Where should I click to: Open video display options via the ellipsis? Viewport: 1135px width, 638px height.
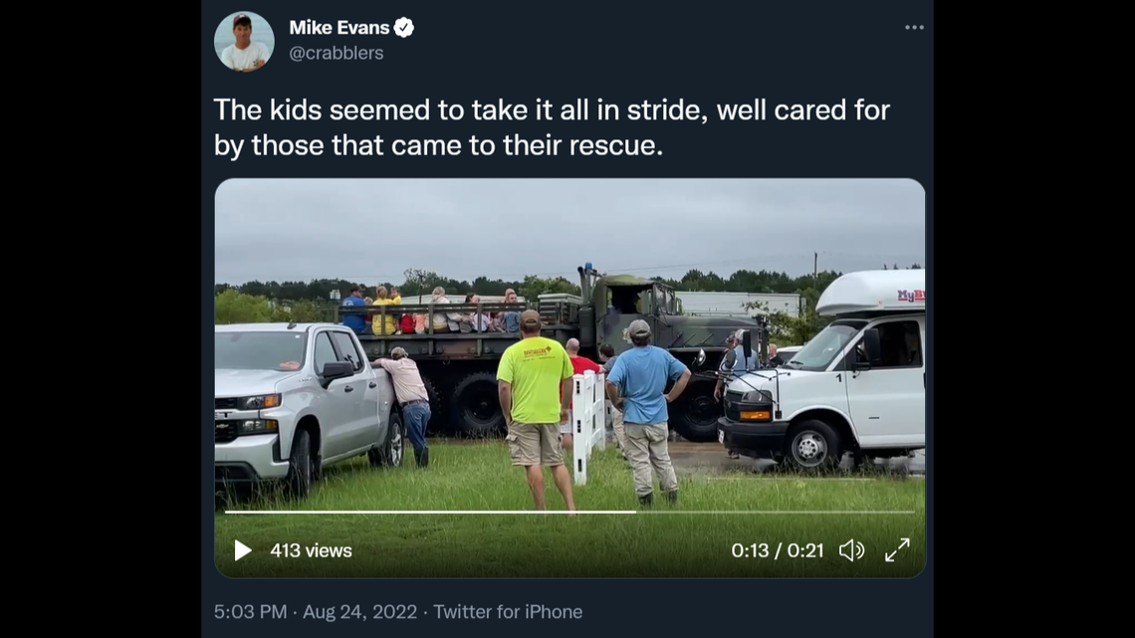(914, 27)
